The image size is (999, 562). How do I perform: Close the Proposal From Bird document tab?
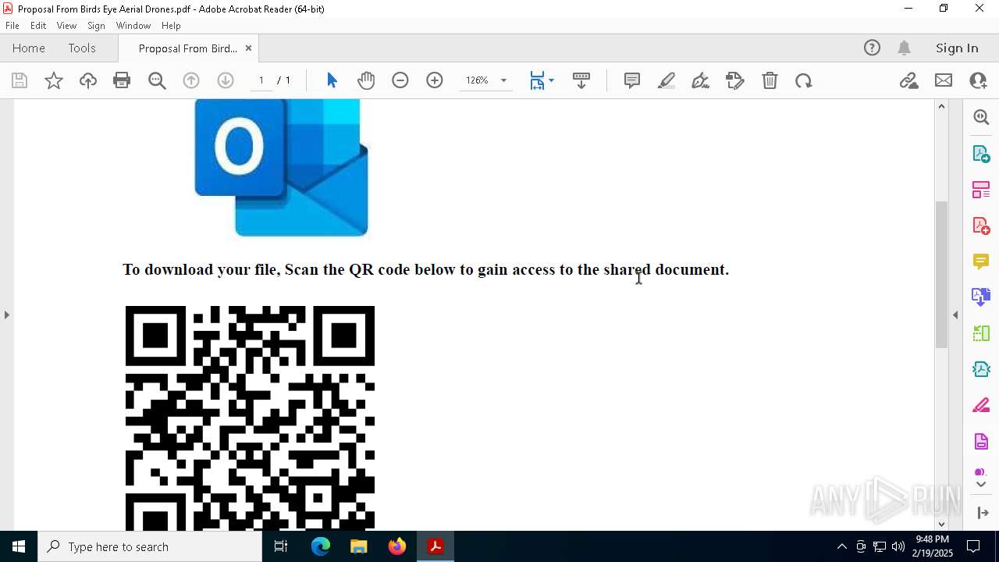click(x=248, y=48)
